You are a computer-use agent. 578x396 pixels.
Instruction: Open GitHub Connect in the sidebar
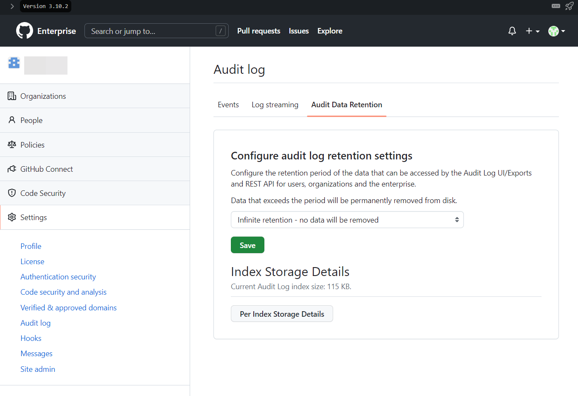[95, 169]
